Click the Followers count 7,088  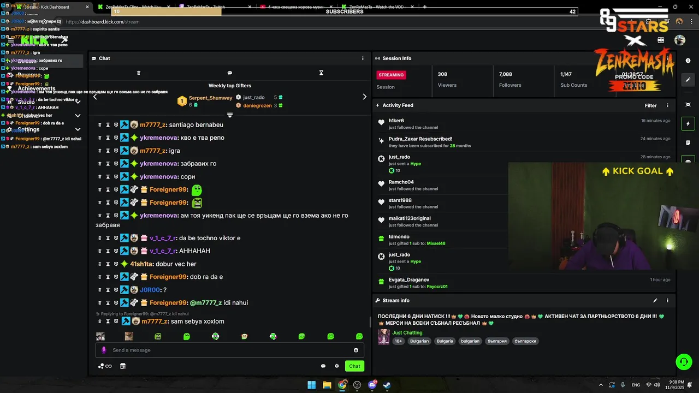click(x=506, y=74)
